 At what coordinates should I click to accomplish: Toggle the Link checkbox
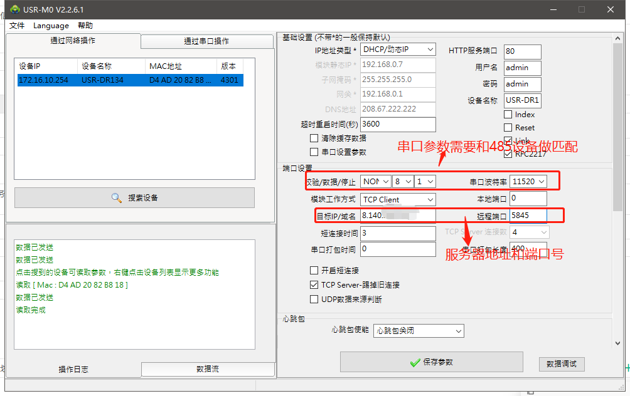[x=508, y=140]
